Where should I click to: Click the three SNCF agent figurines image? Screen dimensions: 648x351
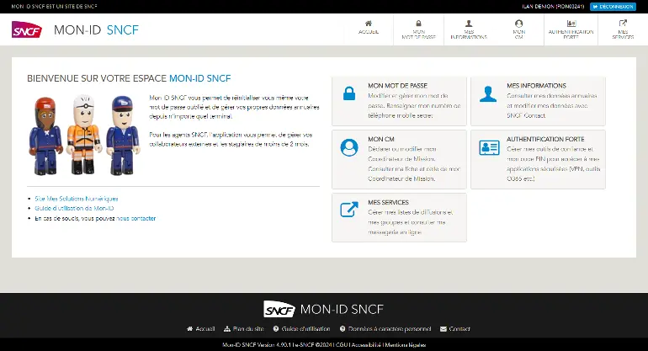pos(84,136)
